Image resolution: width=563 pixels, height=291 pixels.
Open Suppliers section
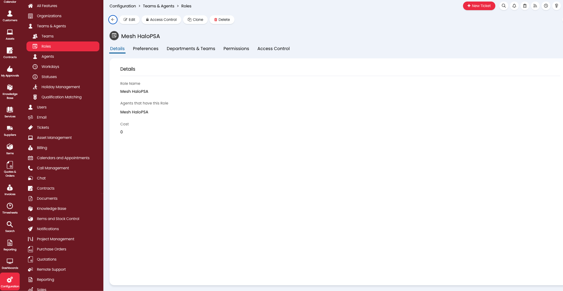10,131
